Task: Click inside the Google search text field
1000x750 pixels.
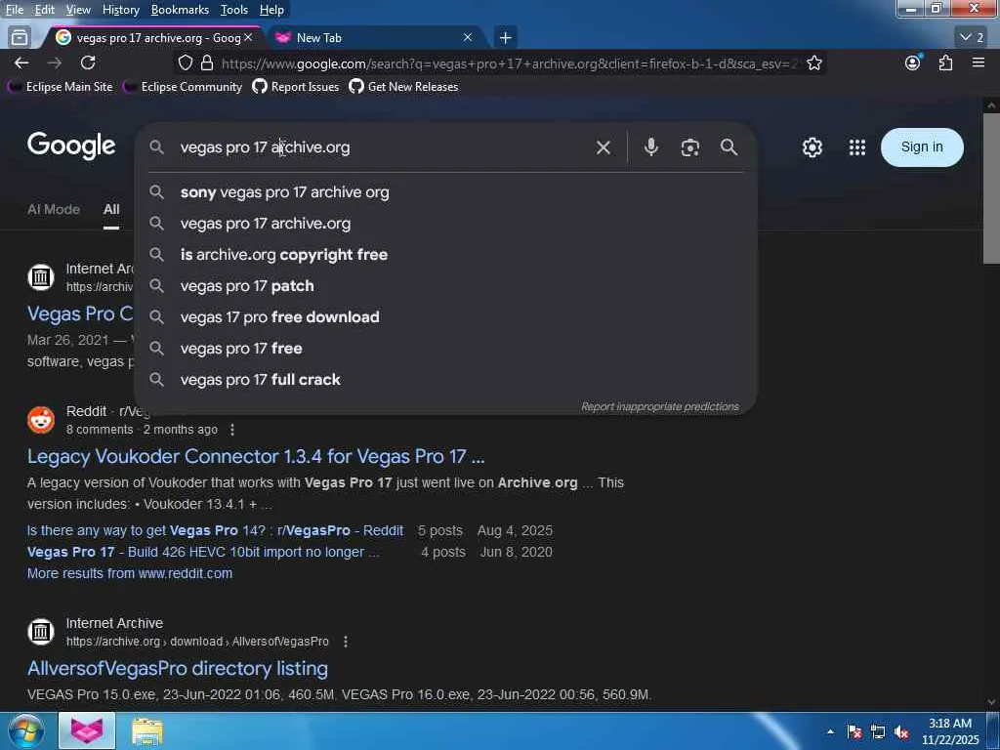Action: pos(383,147)
